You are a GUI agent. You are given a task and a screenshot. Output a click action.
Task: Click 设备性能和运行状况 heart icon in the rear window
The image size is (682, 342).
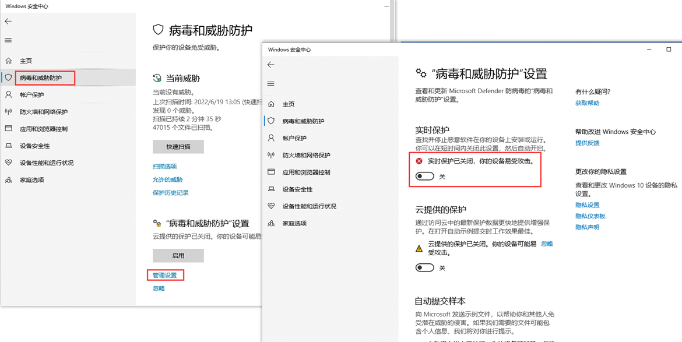point(9,163)
